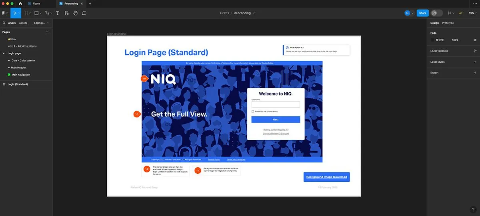Select the Frame tool

(x=26, y=13)
